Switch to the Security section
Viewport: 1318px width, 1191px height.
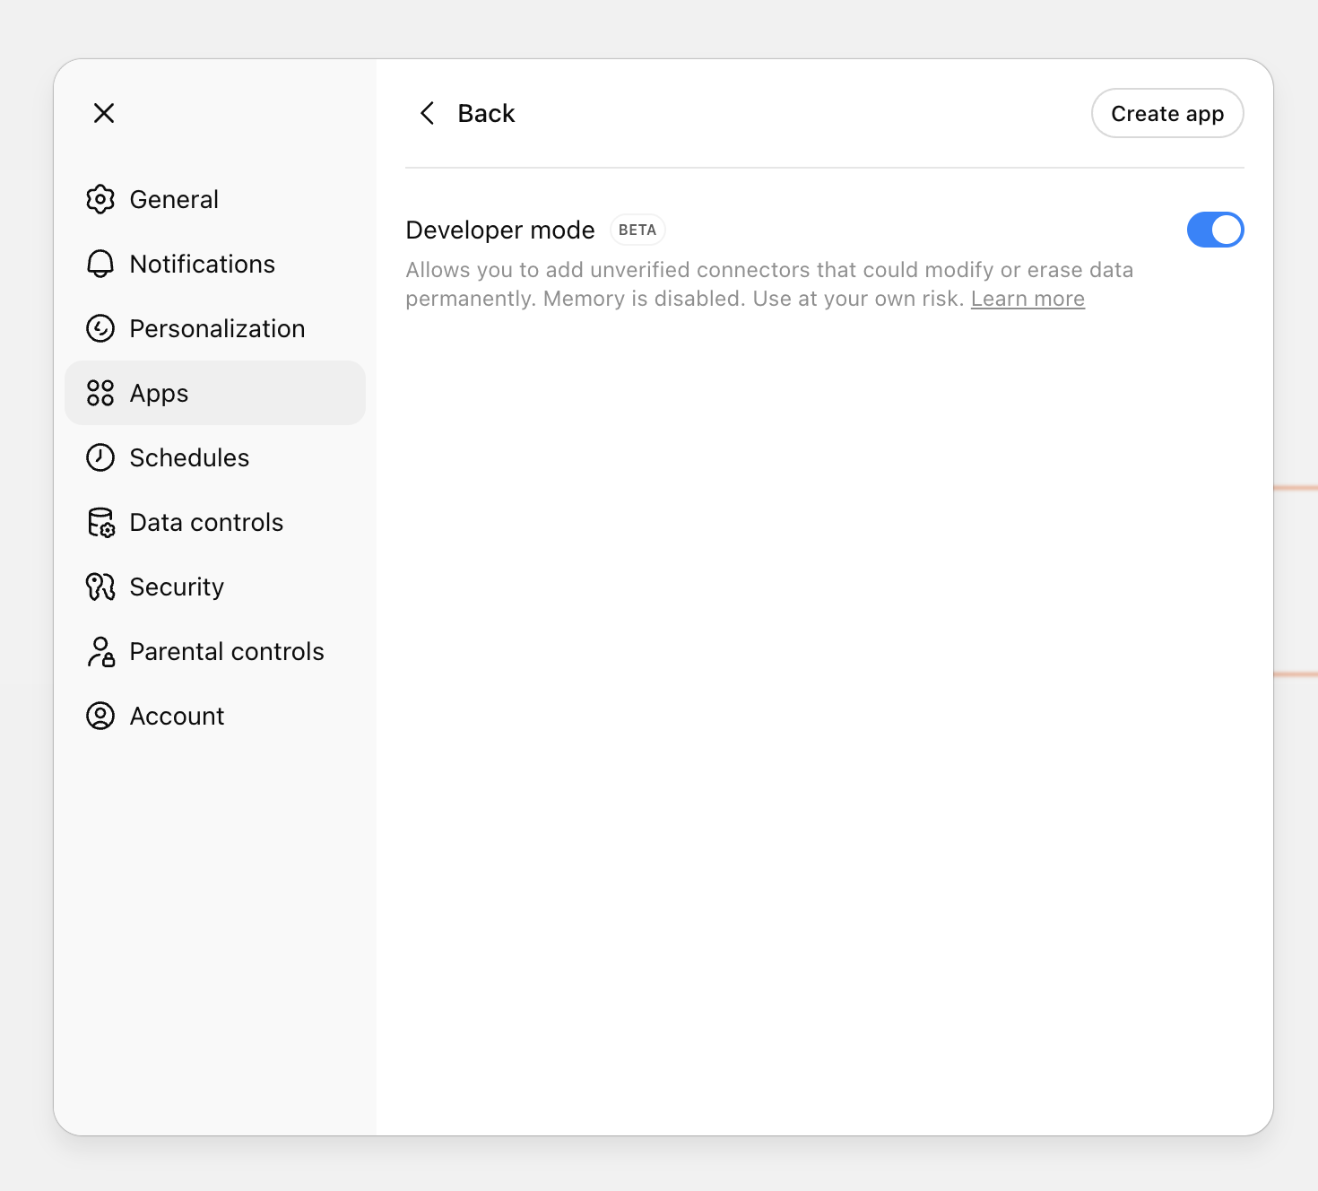[177, 587]
